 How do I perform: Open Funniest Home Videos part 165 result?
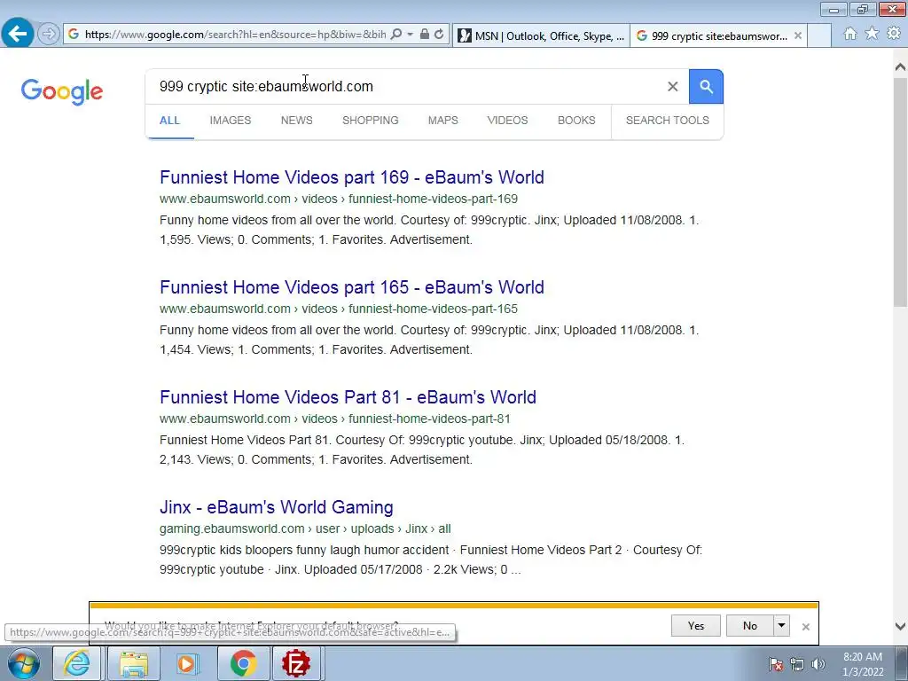(x=351, y=287)
